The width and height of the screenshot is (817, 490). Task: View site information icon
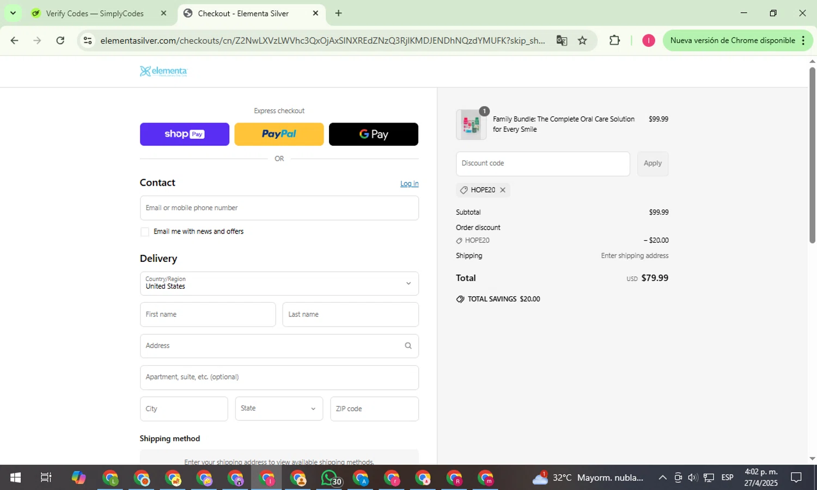(x=88, y=40)
